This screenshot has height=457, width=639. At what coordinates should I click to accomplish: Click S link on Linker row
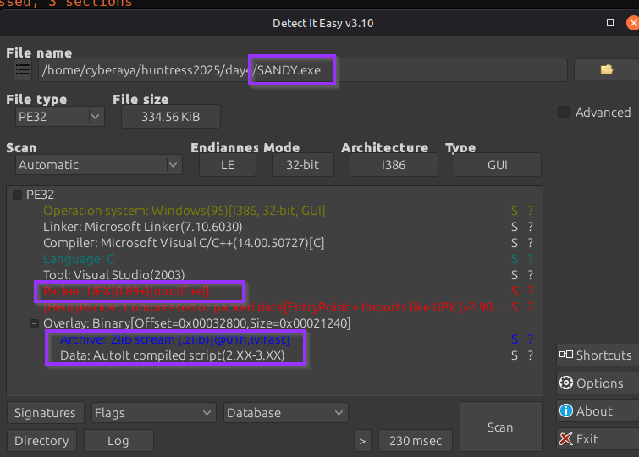515,227
